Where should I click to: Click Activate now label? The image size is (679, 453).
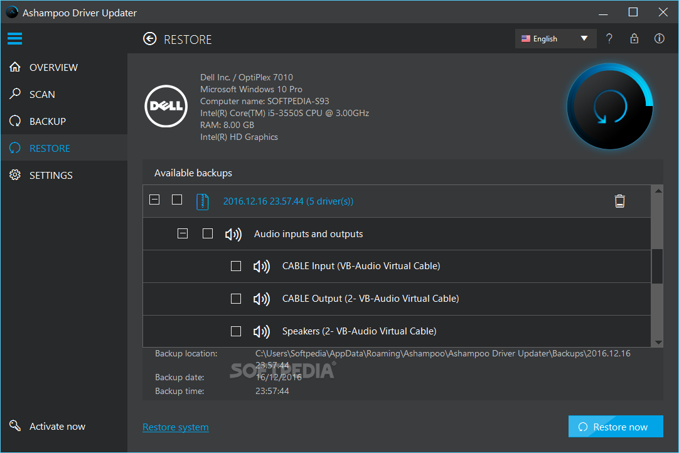57,427
